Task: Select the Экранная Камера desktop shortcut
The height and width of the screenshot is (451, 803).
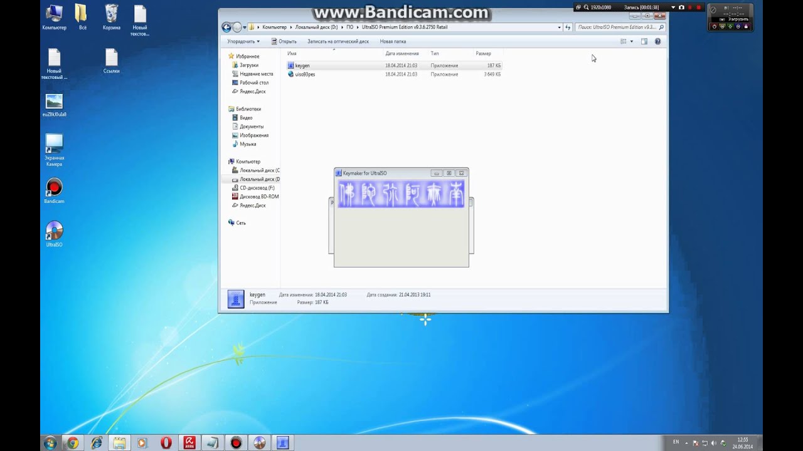Action: [54, 150]
